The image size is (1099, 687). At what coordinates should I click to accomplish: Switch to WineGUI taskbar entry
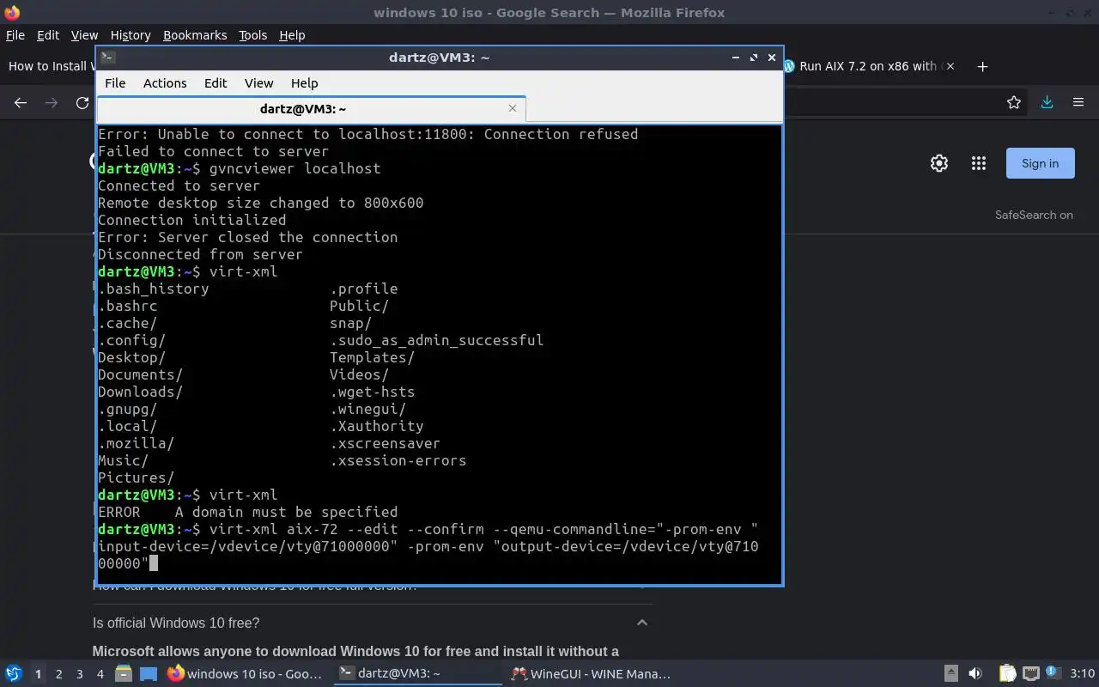pyautogui.click(x=591, y=674)
